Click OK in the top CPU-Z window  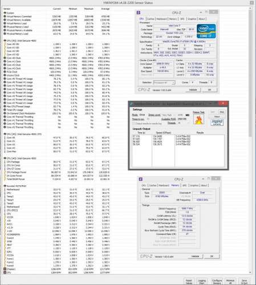click(209, 89)
